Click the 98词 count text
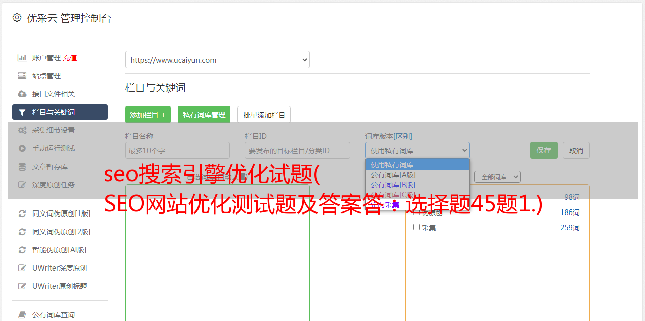This screenshot has width=645, height=321. pyautogui.click(x=572, y=197)
